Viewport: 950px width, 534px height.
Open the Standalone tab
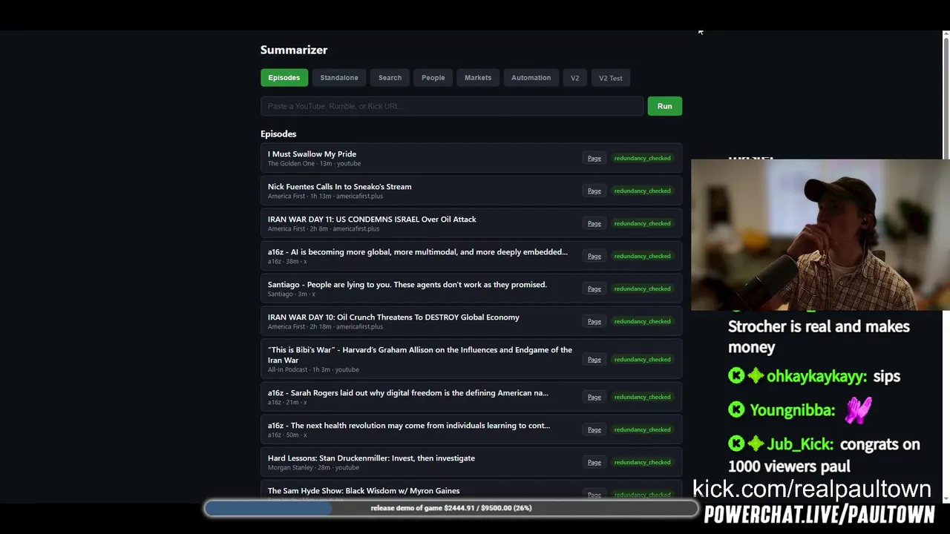[x=339, y=78]
